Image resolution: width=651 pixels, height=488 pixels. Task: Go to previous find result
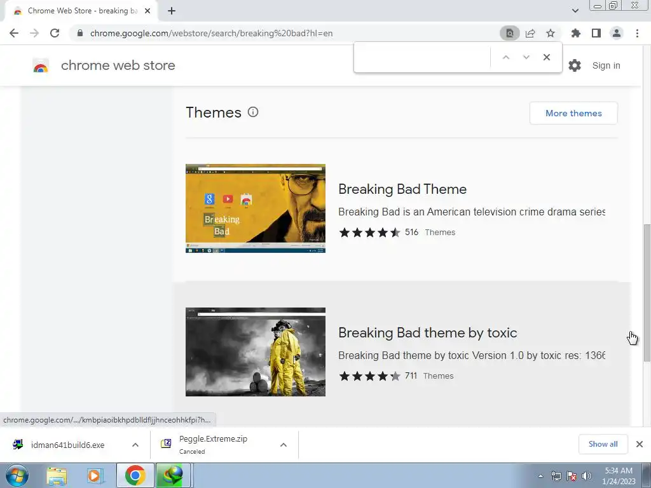505,57
